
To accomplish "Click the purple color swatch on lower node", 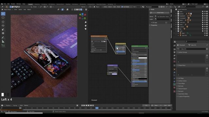I will [x=114, y=74].
